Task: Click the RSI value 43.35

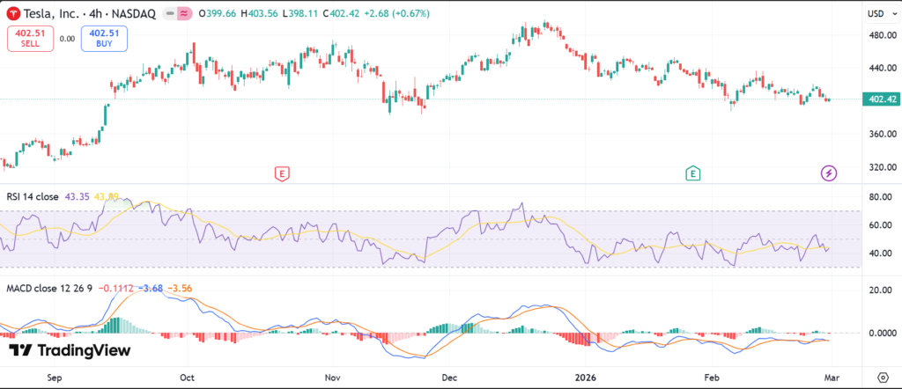Action: click(77, 196)
